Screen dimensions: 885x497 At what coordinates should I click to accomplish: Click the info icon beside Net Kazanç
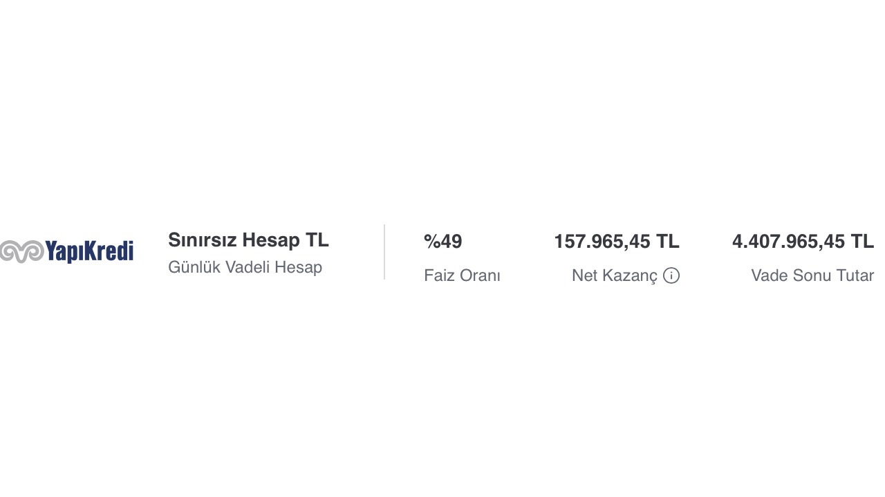click(671, 275)
